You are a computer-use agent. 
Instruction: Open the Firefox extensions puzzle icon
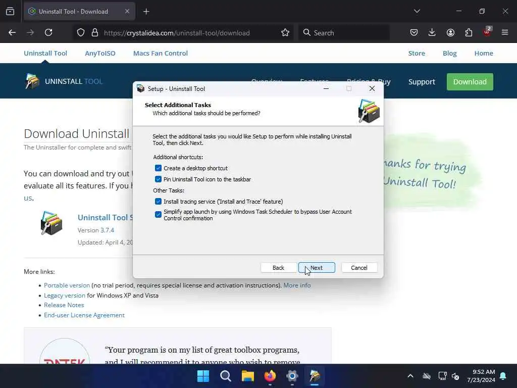pos(469,33)
